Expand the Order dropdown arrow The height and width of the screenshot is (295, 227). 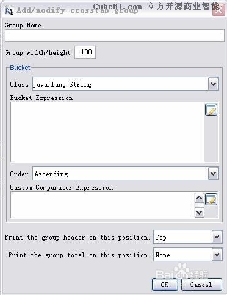pyautogui.click(x=214, y=174)
